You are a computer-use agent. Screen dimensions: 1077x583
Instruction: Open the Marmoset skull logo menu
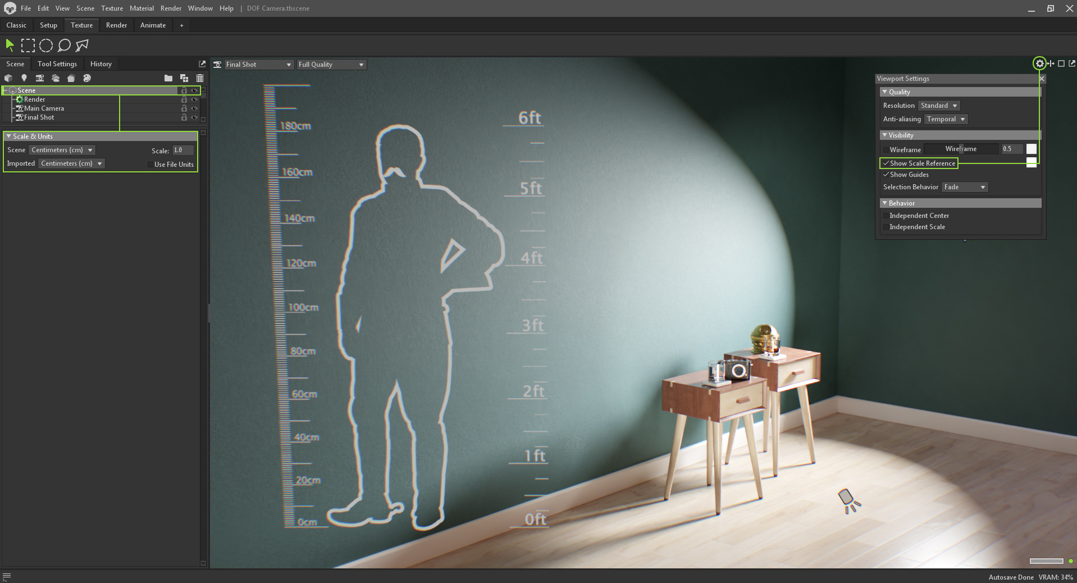[10, 8]
